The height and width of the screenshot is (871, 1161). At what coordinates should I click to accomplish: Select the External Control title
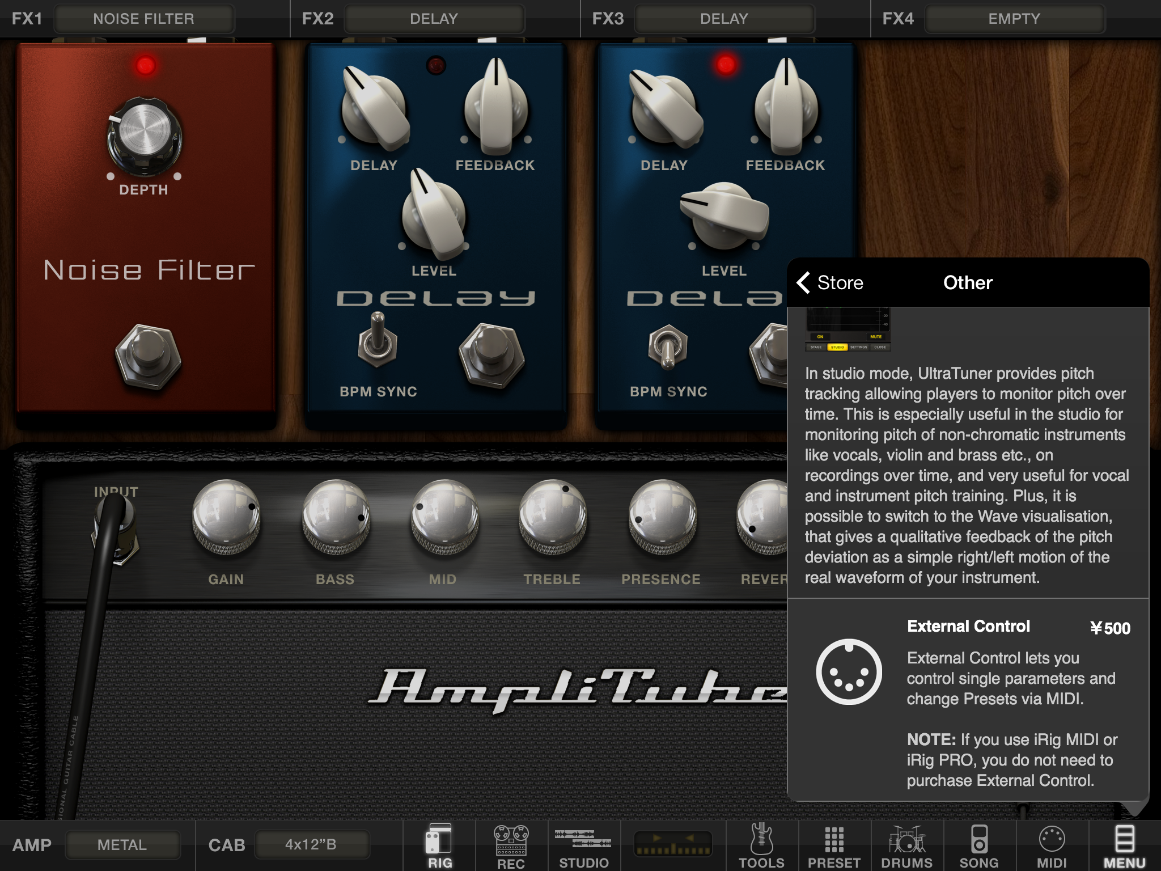click(x=968, y=626)
